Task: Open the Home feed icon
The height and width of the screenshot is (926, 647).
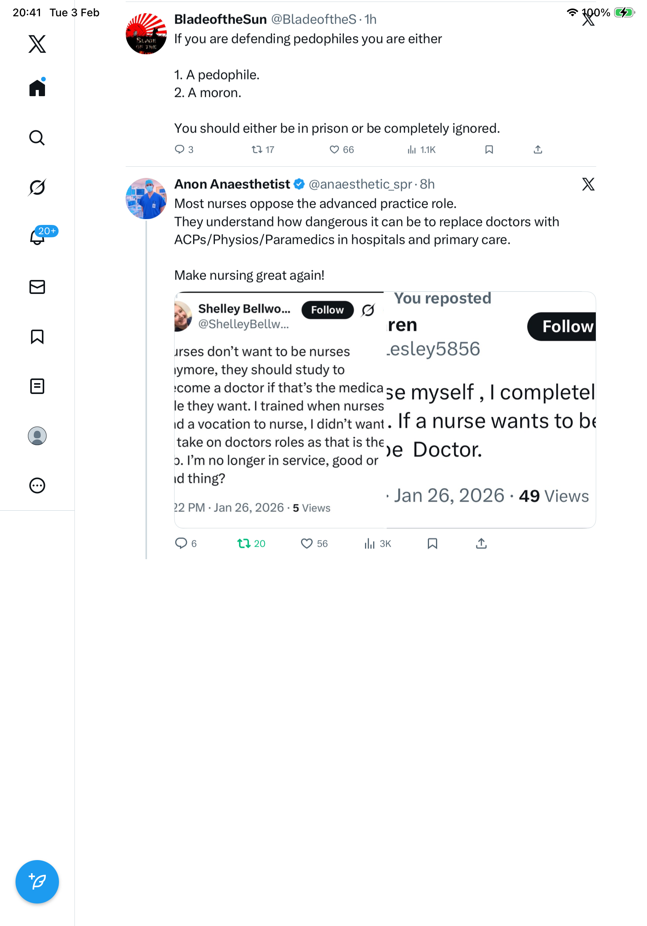Action: [37, 88]
